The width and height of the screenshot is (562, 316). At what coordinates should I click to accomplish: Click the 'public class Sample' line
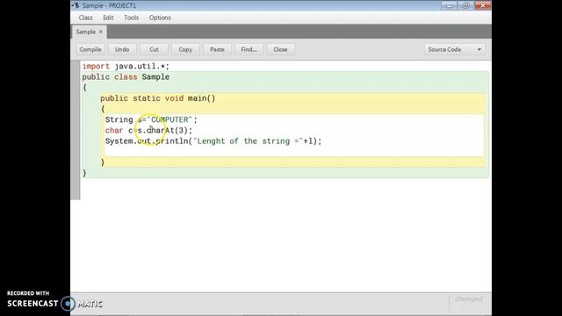point(126,77)
